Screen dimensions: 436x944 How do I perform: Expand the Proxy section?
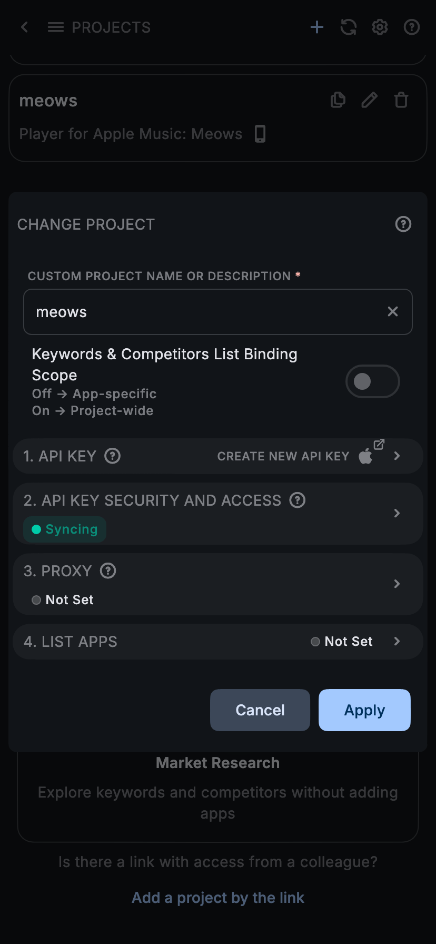(x=397, y=584)
